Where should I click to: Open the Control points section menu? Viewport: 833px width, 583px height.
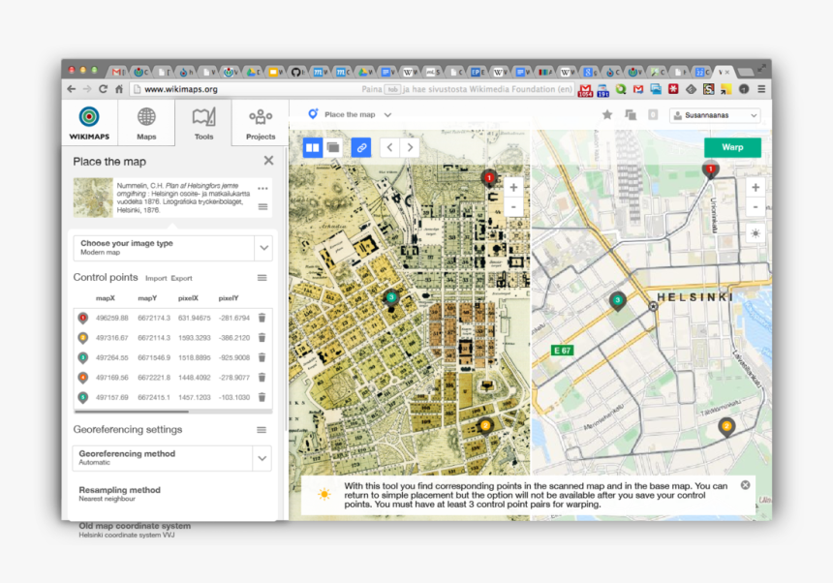(262, 278)
